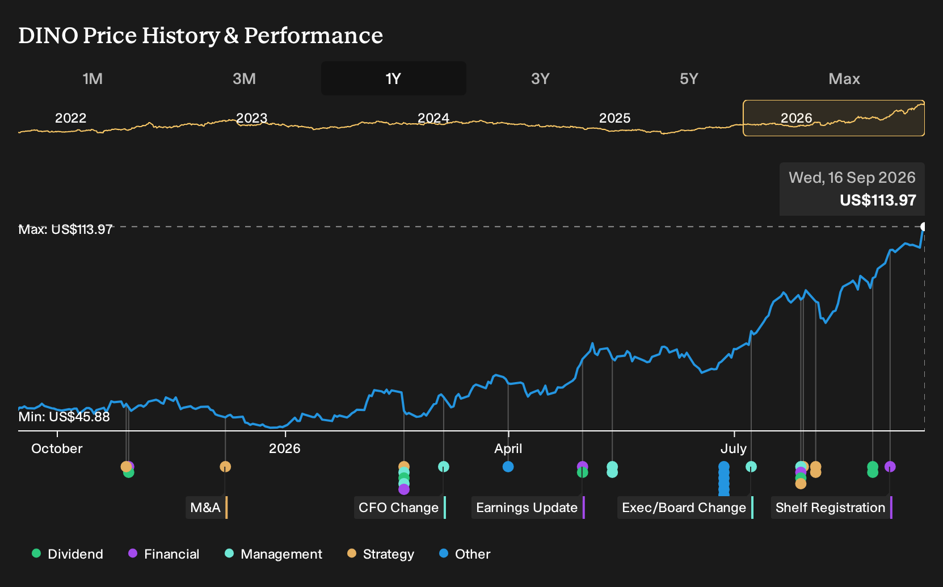943x587 pixels.
Task: Toggle the Management legend item
Action: [273, 554]
